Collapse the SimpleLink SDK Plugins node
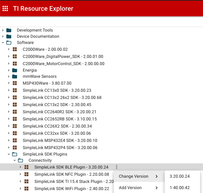The image size is (203, 193). tap(9, 154)
